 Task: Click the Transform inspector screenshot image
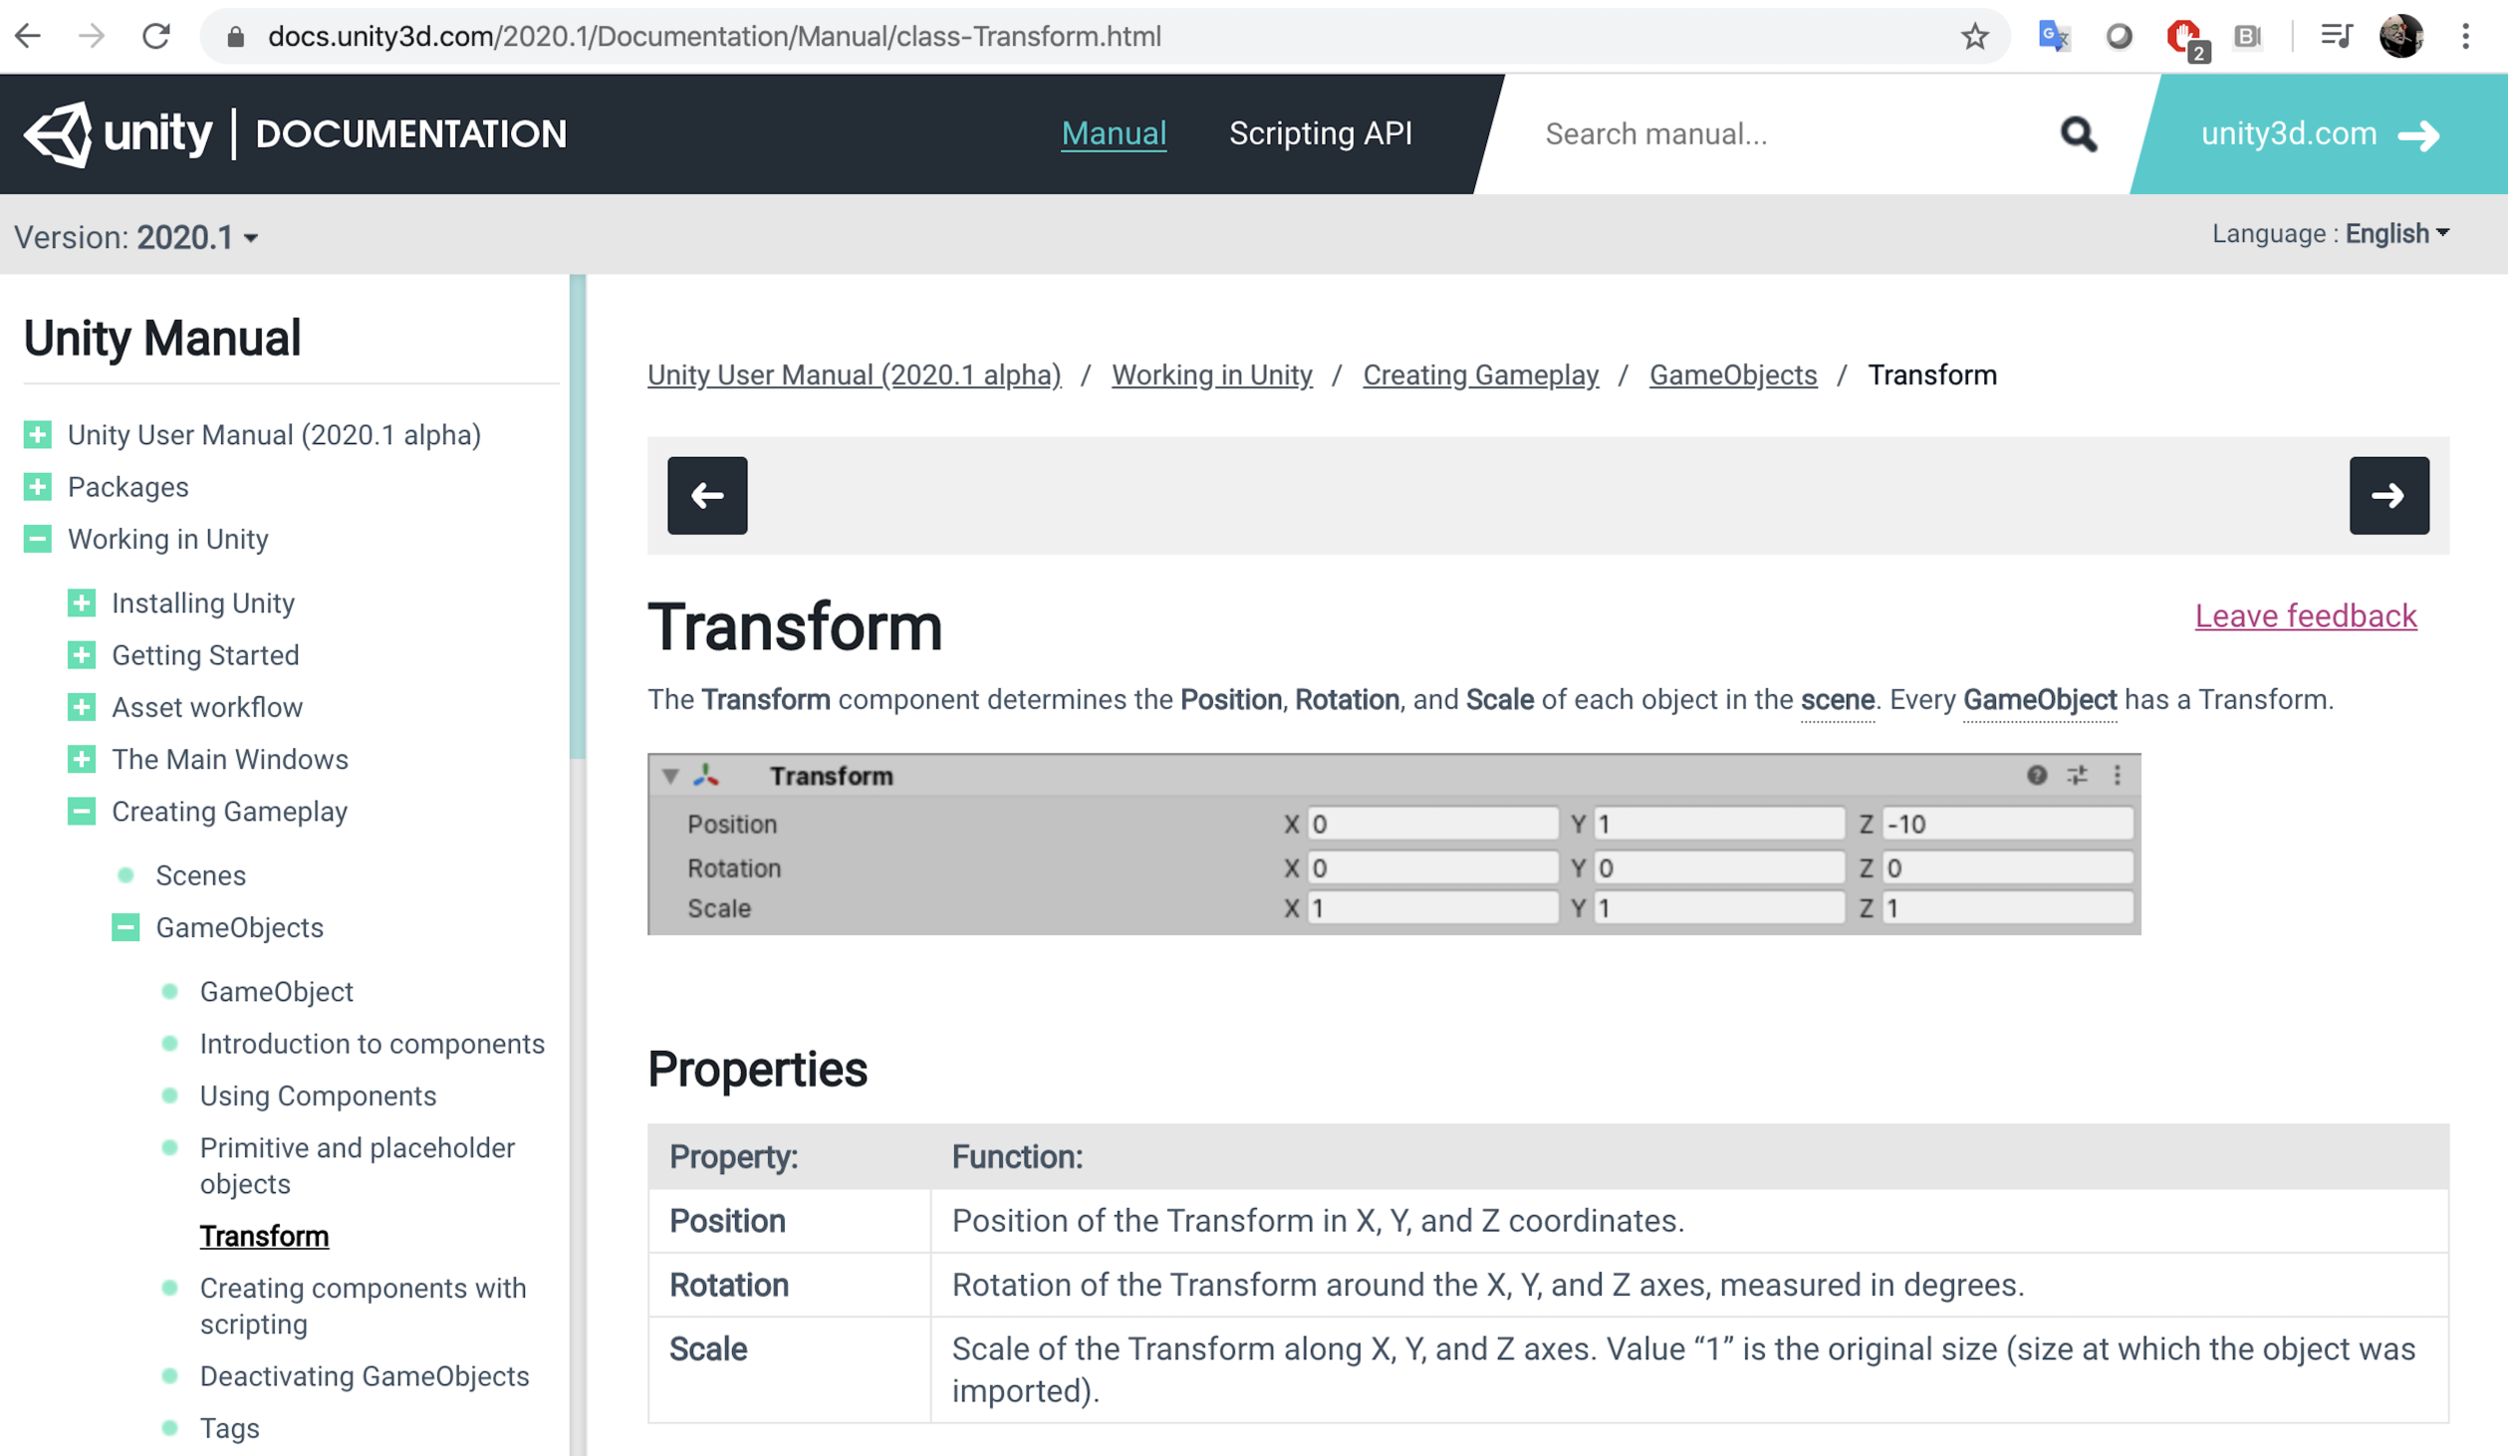pos(1393,844)
